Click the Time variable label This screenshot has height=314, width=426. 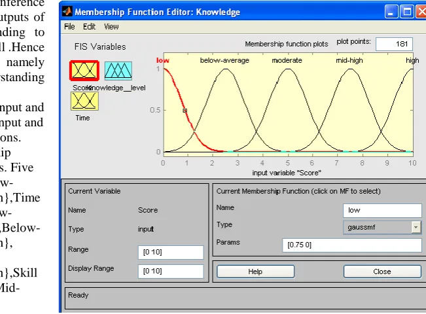pos(82,118)
